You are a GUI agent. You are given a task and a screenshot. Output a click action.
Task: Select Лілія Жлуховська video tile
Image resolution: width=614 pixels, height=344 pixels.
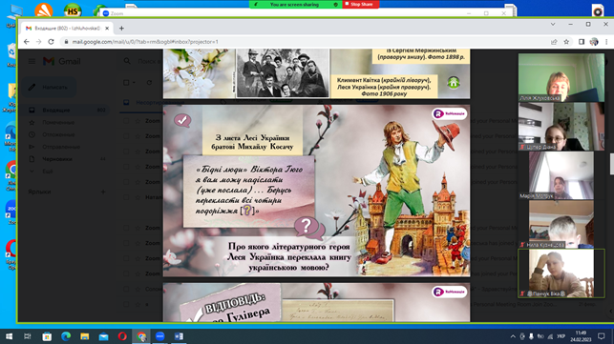(561, 77)
